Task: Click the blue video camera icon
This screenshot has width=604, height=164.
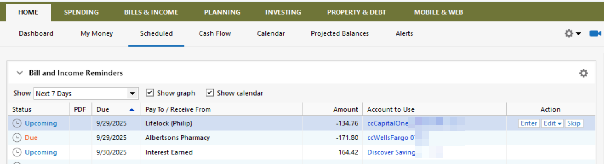Action: pos(595,34)
